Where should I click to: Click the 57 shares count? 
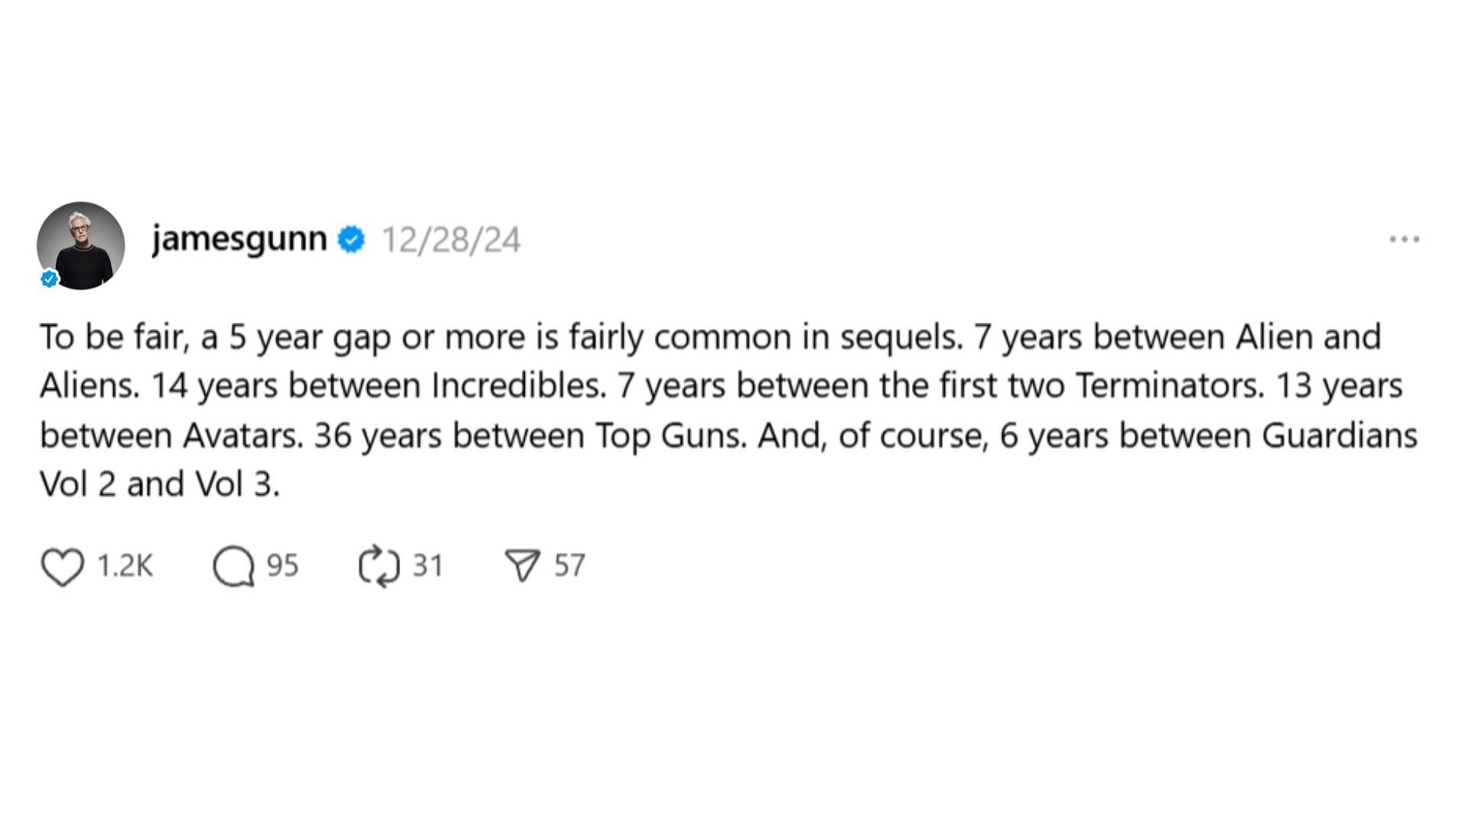570,566
